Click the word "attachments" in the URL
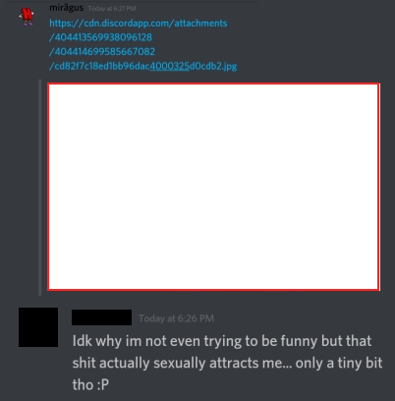Image resolution: width=395 pixels, height=401 pixels. [200, 24]
